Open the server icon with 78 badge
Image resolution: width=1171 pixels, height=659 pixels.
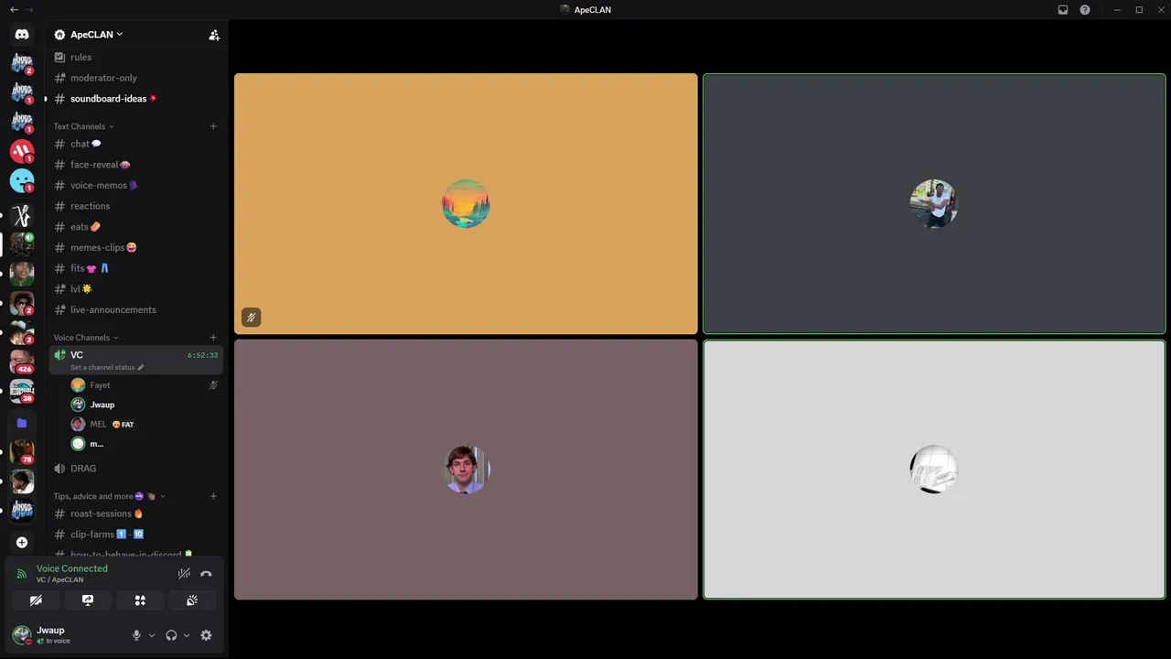coord(22,452)
